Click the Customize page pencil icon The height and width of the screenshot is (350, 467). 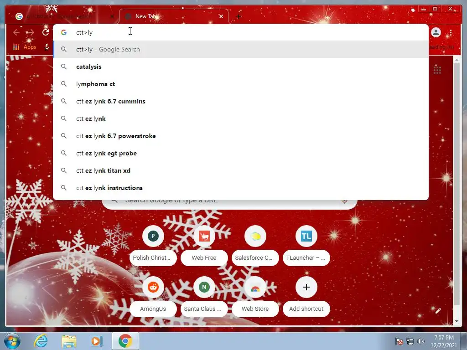tap(438, 311)
